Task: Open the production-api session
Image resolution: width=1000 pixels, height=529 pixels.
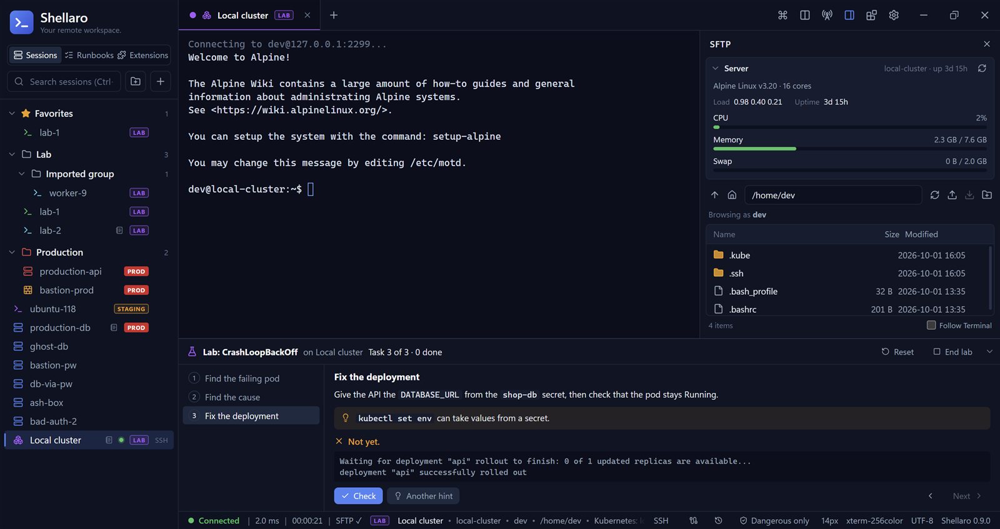Action: 89,271
